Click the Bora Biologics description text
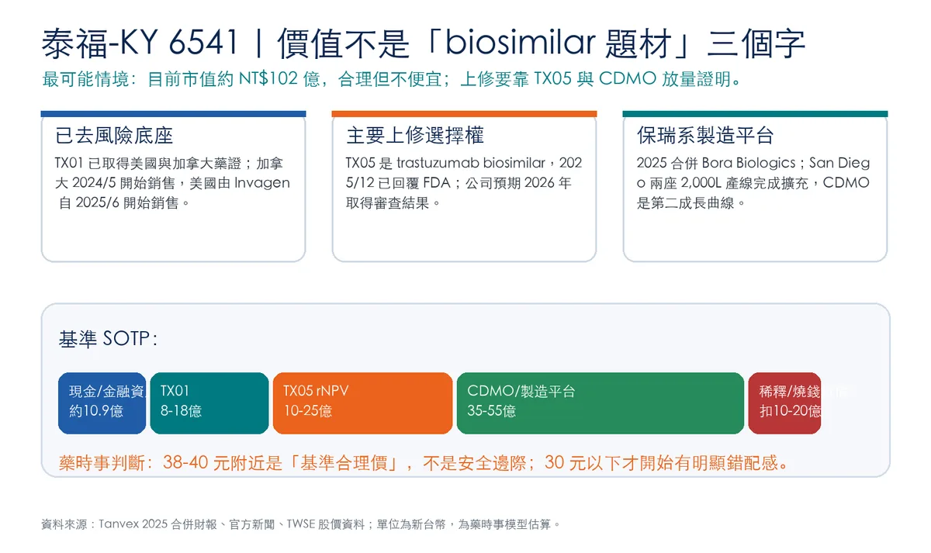This screenshot has height=553, width=931. tap(753, 183)
